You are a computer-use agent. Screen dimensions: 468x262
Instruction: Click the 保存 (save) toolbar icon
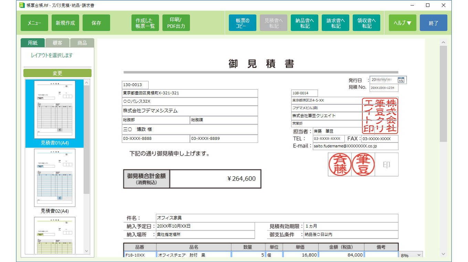pos(96,22)
